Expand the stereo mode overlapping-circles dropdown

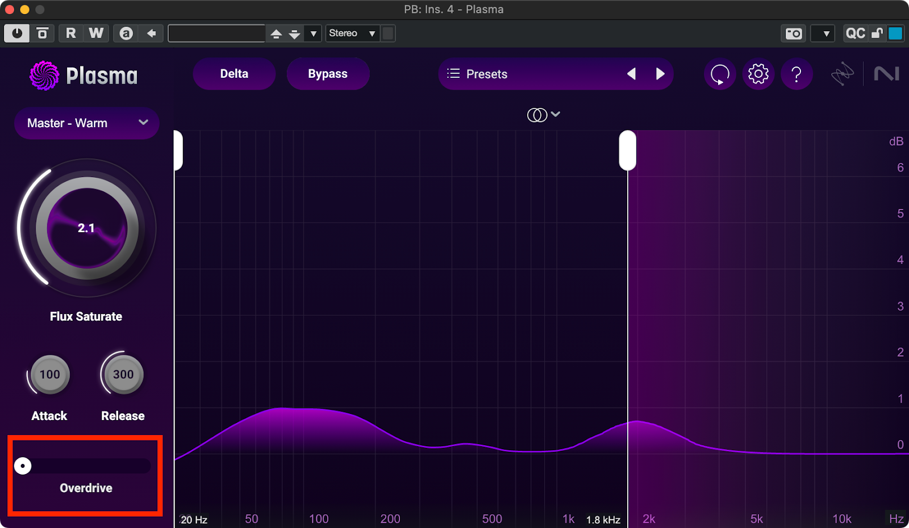tap(544, 115)
